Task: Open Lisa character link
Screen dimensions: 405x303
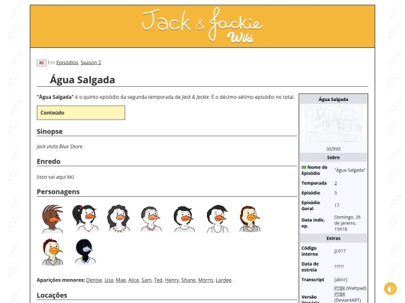Action: (x=109, y=280)
